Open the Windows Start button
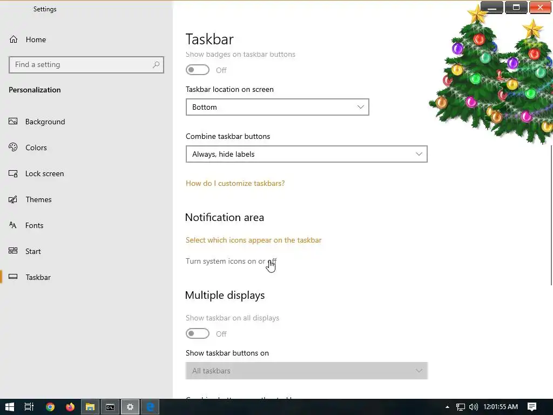The width and height of the screenshot is (553, 415). (10, 407)
